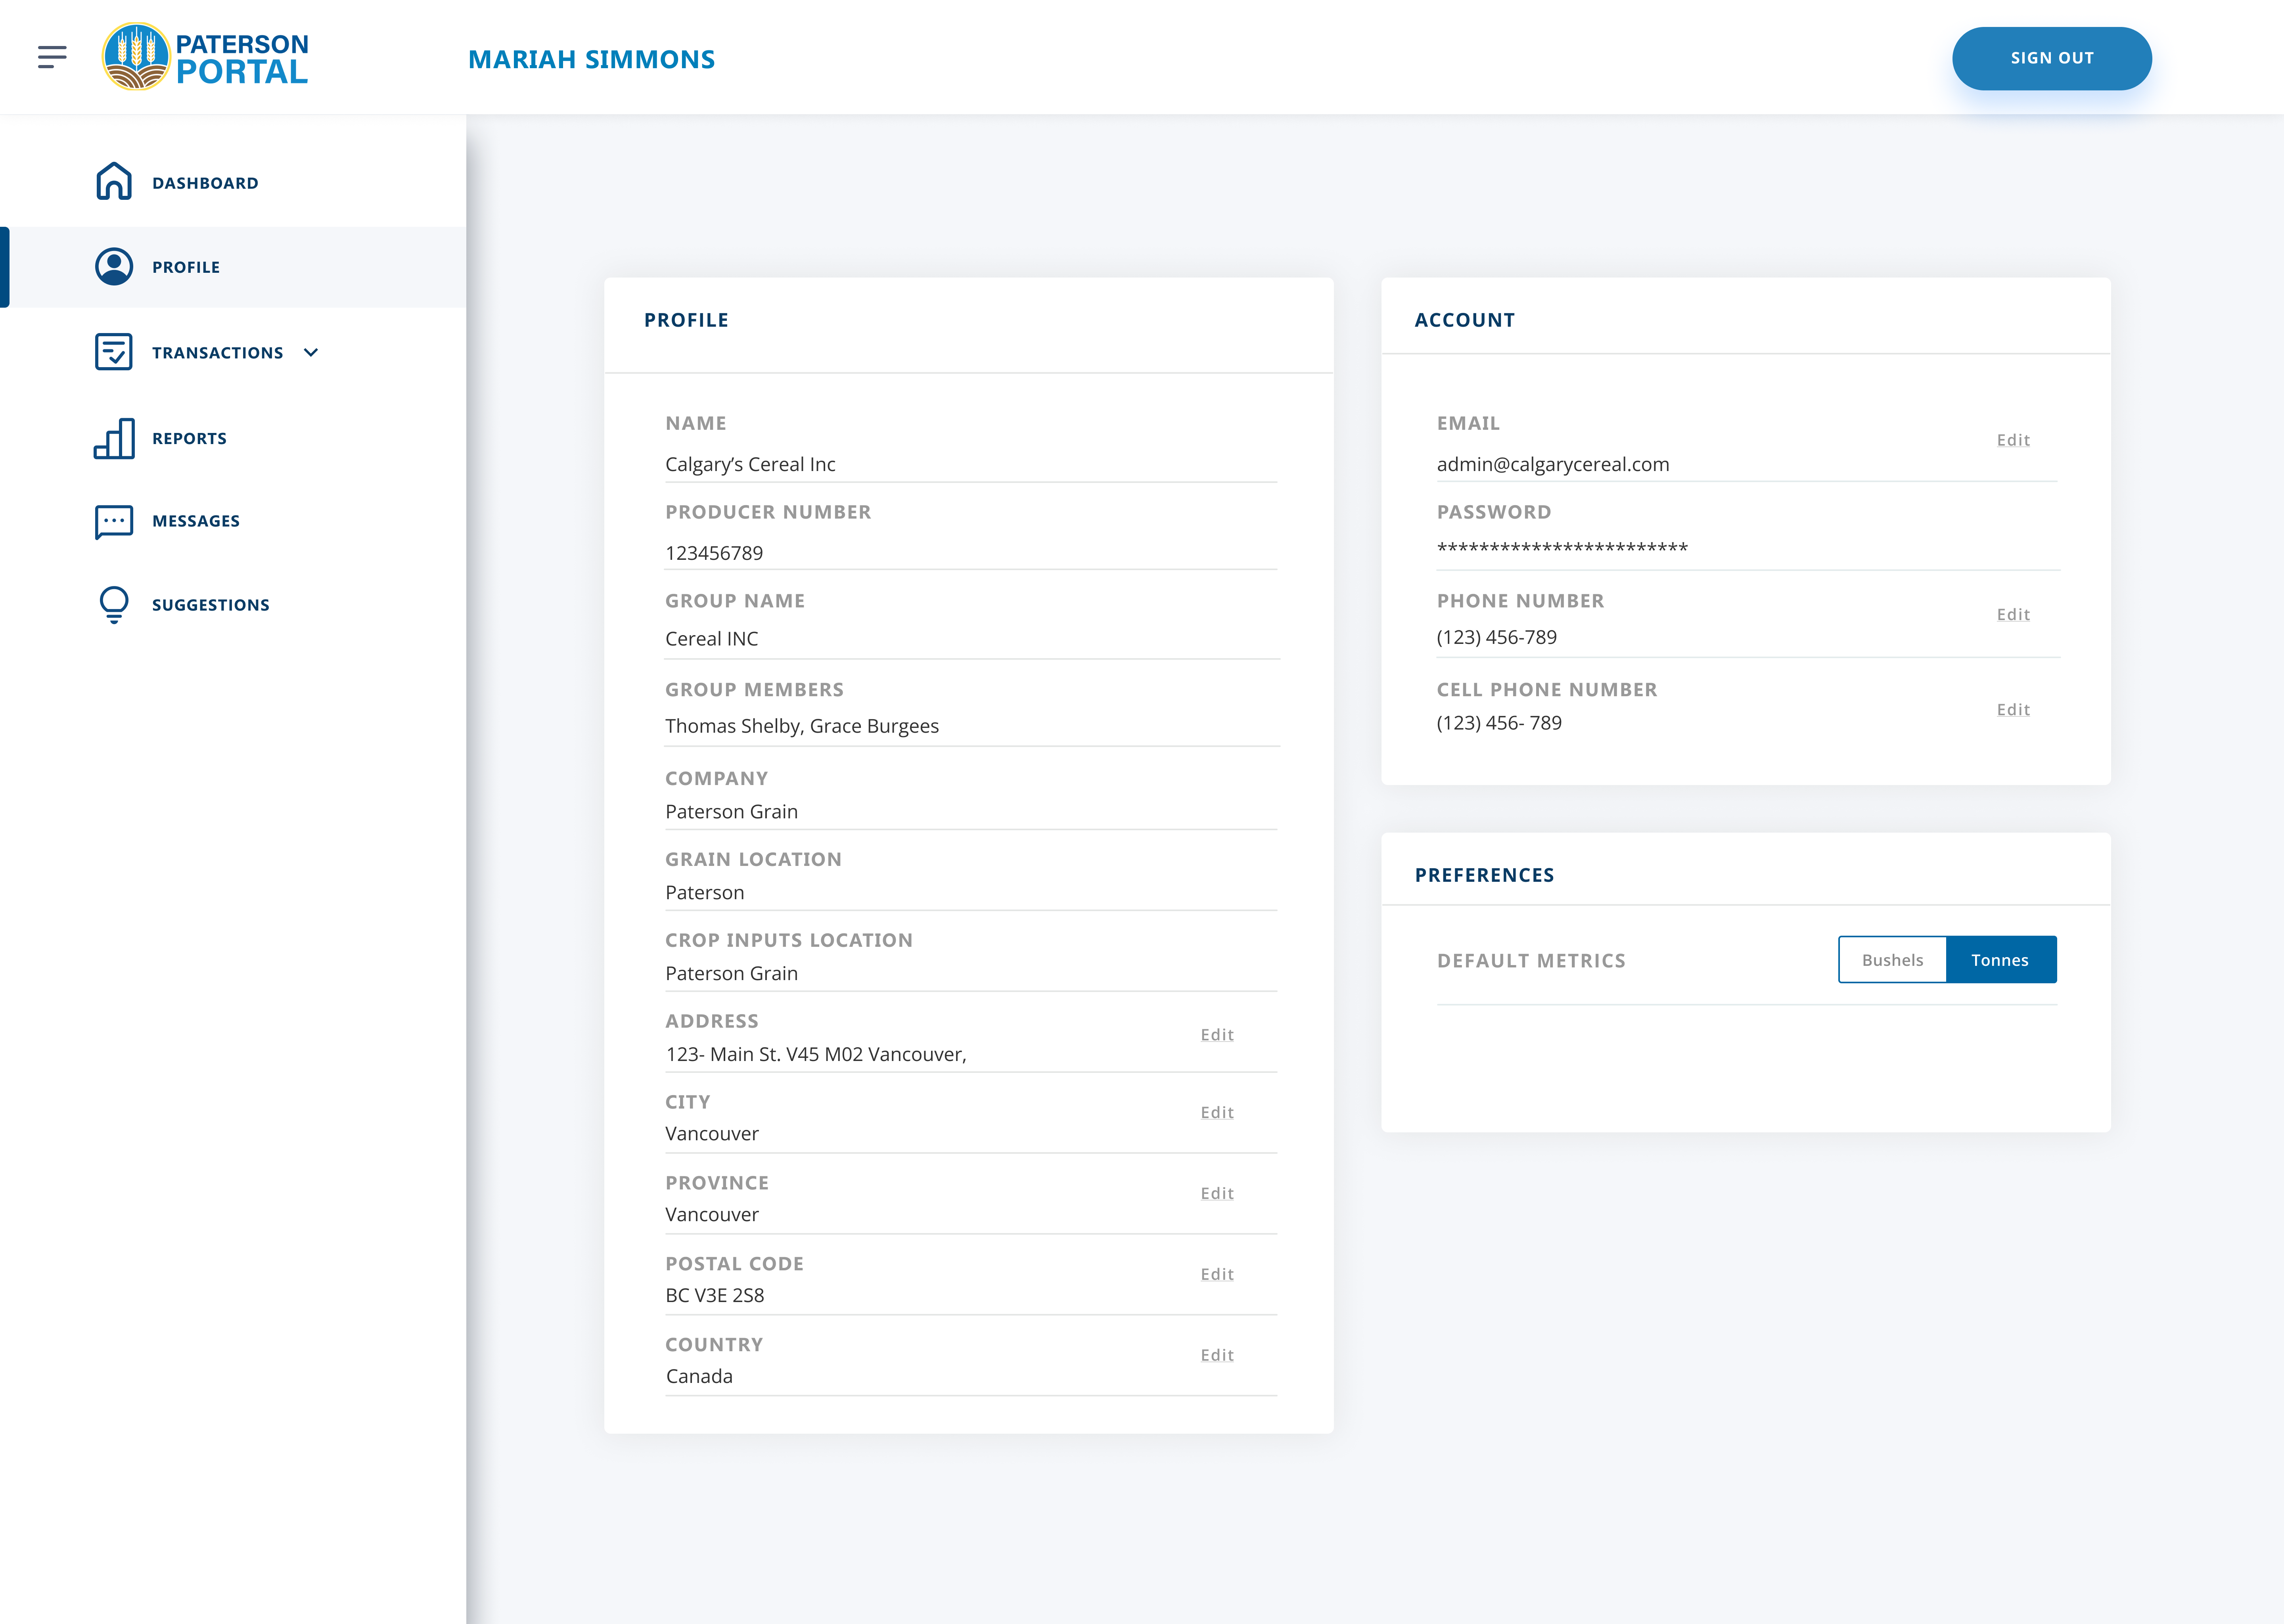Expand the Transactions chevron arrow
The width and height of the screenshot is (2284, 1624).
click(x=311, y=352)
